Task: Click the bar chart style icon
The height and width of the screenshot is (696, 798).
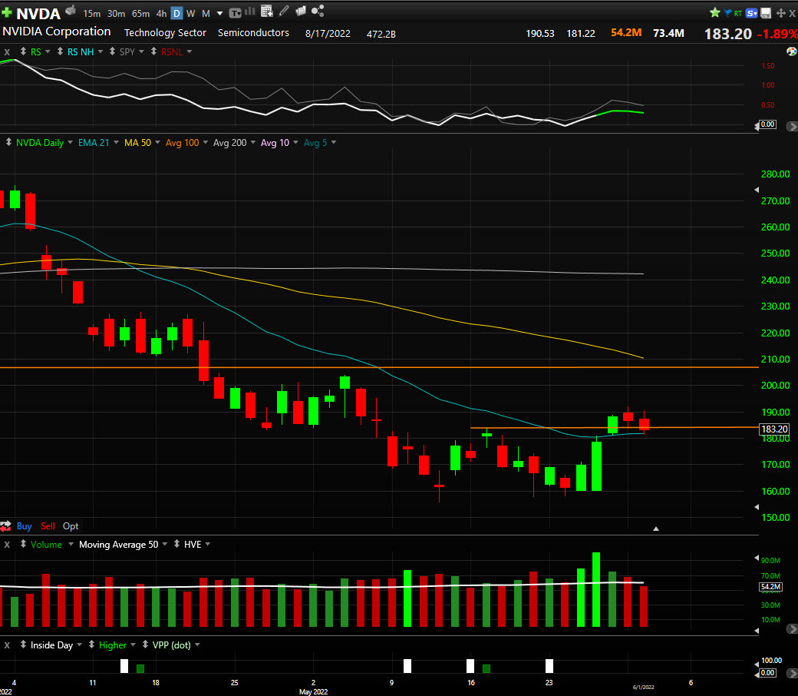Action: [250, 12]
